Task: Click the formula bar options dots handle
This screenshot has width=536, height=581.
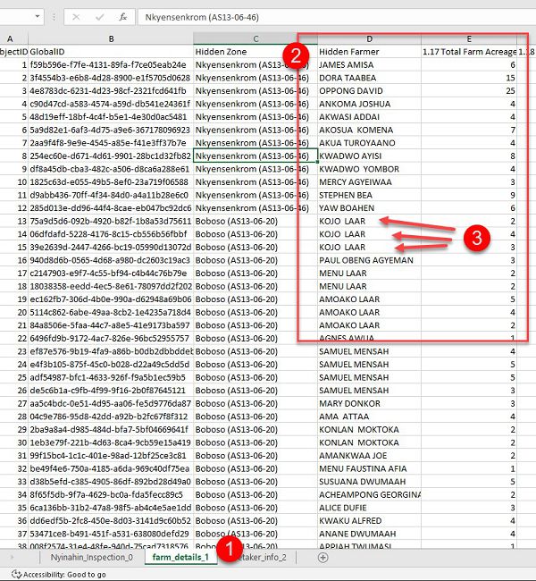Action: tap(54, 17)
